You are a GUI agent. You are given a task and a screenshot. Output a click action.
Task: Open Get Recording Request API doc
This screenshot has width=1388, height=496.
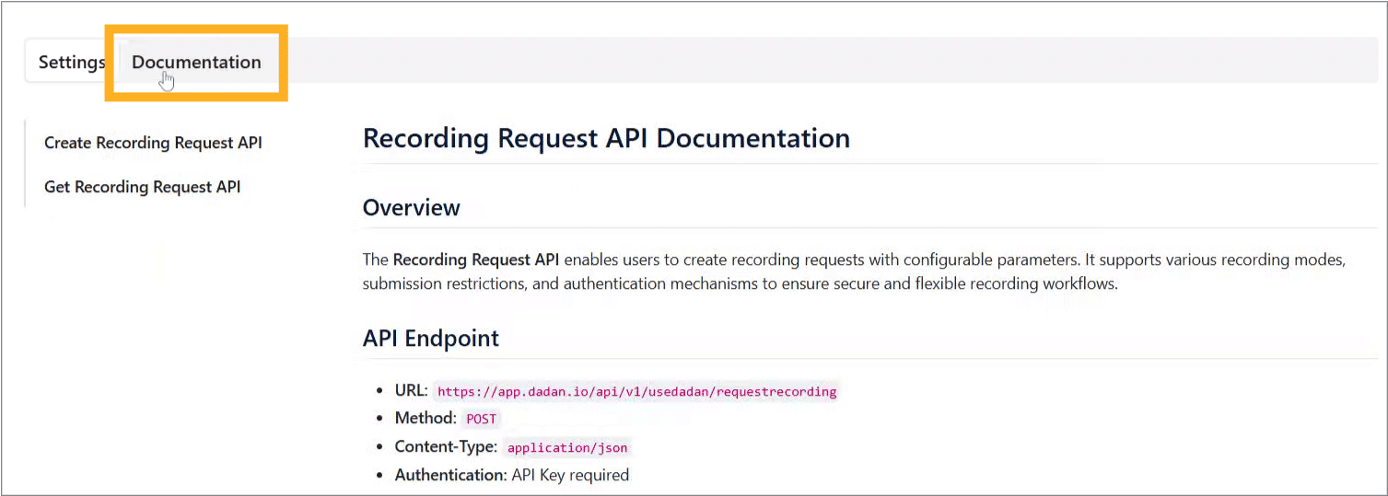click(x=143, y=187)
